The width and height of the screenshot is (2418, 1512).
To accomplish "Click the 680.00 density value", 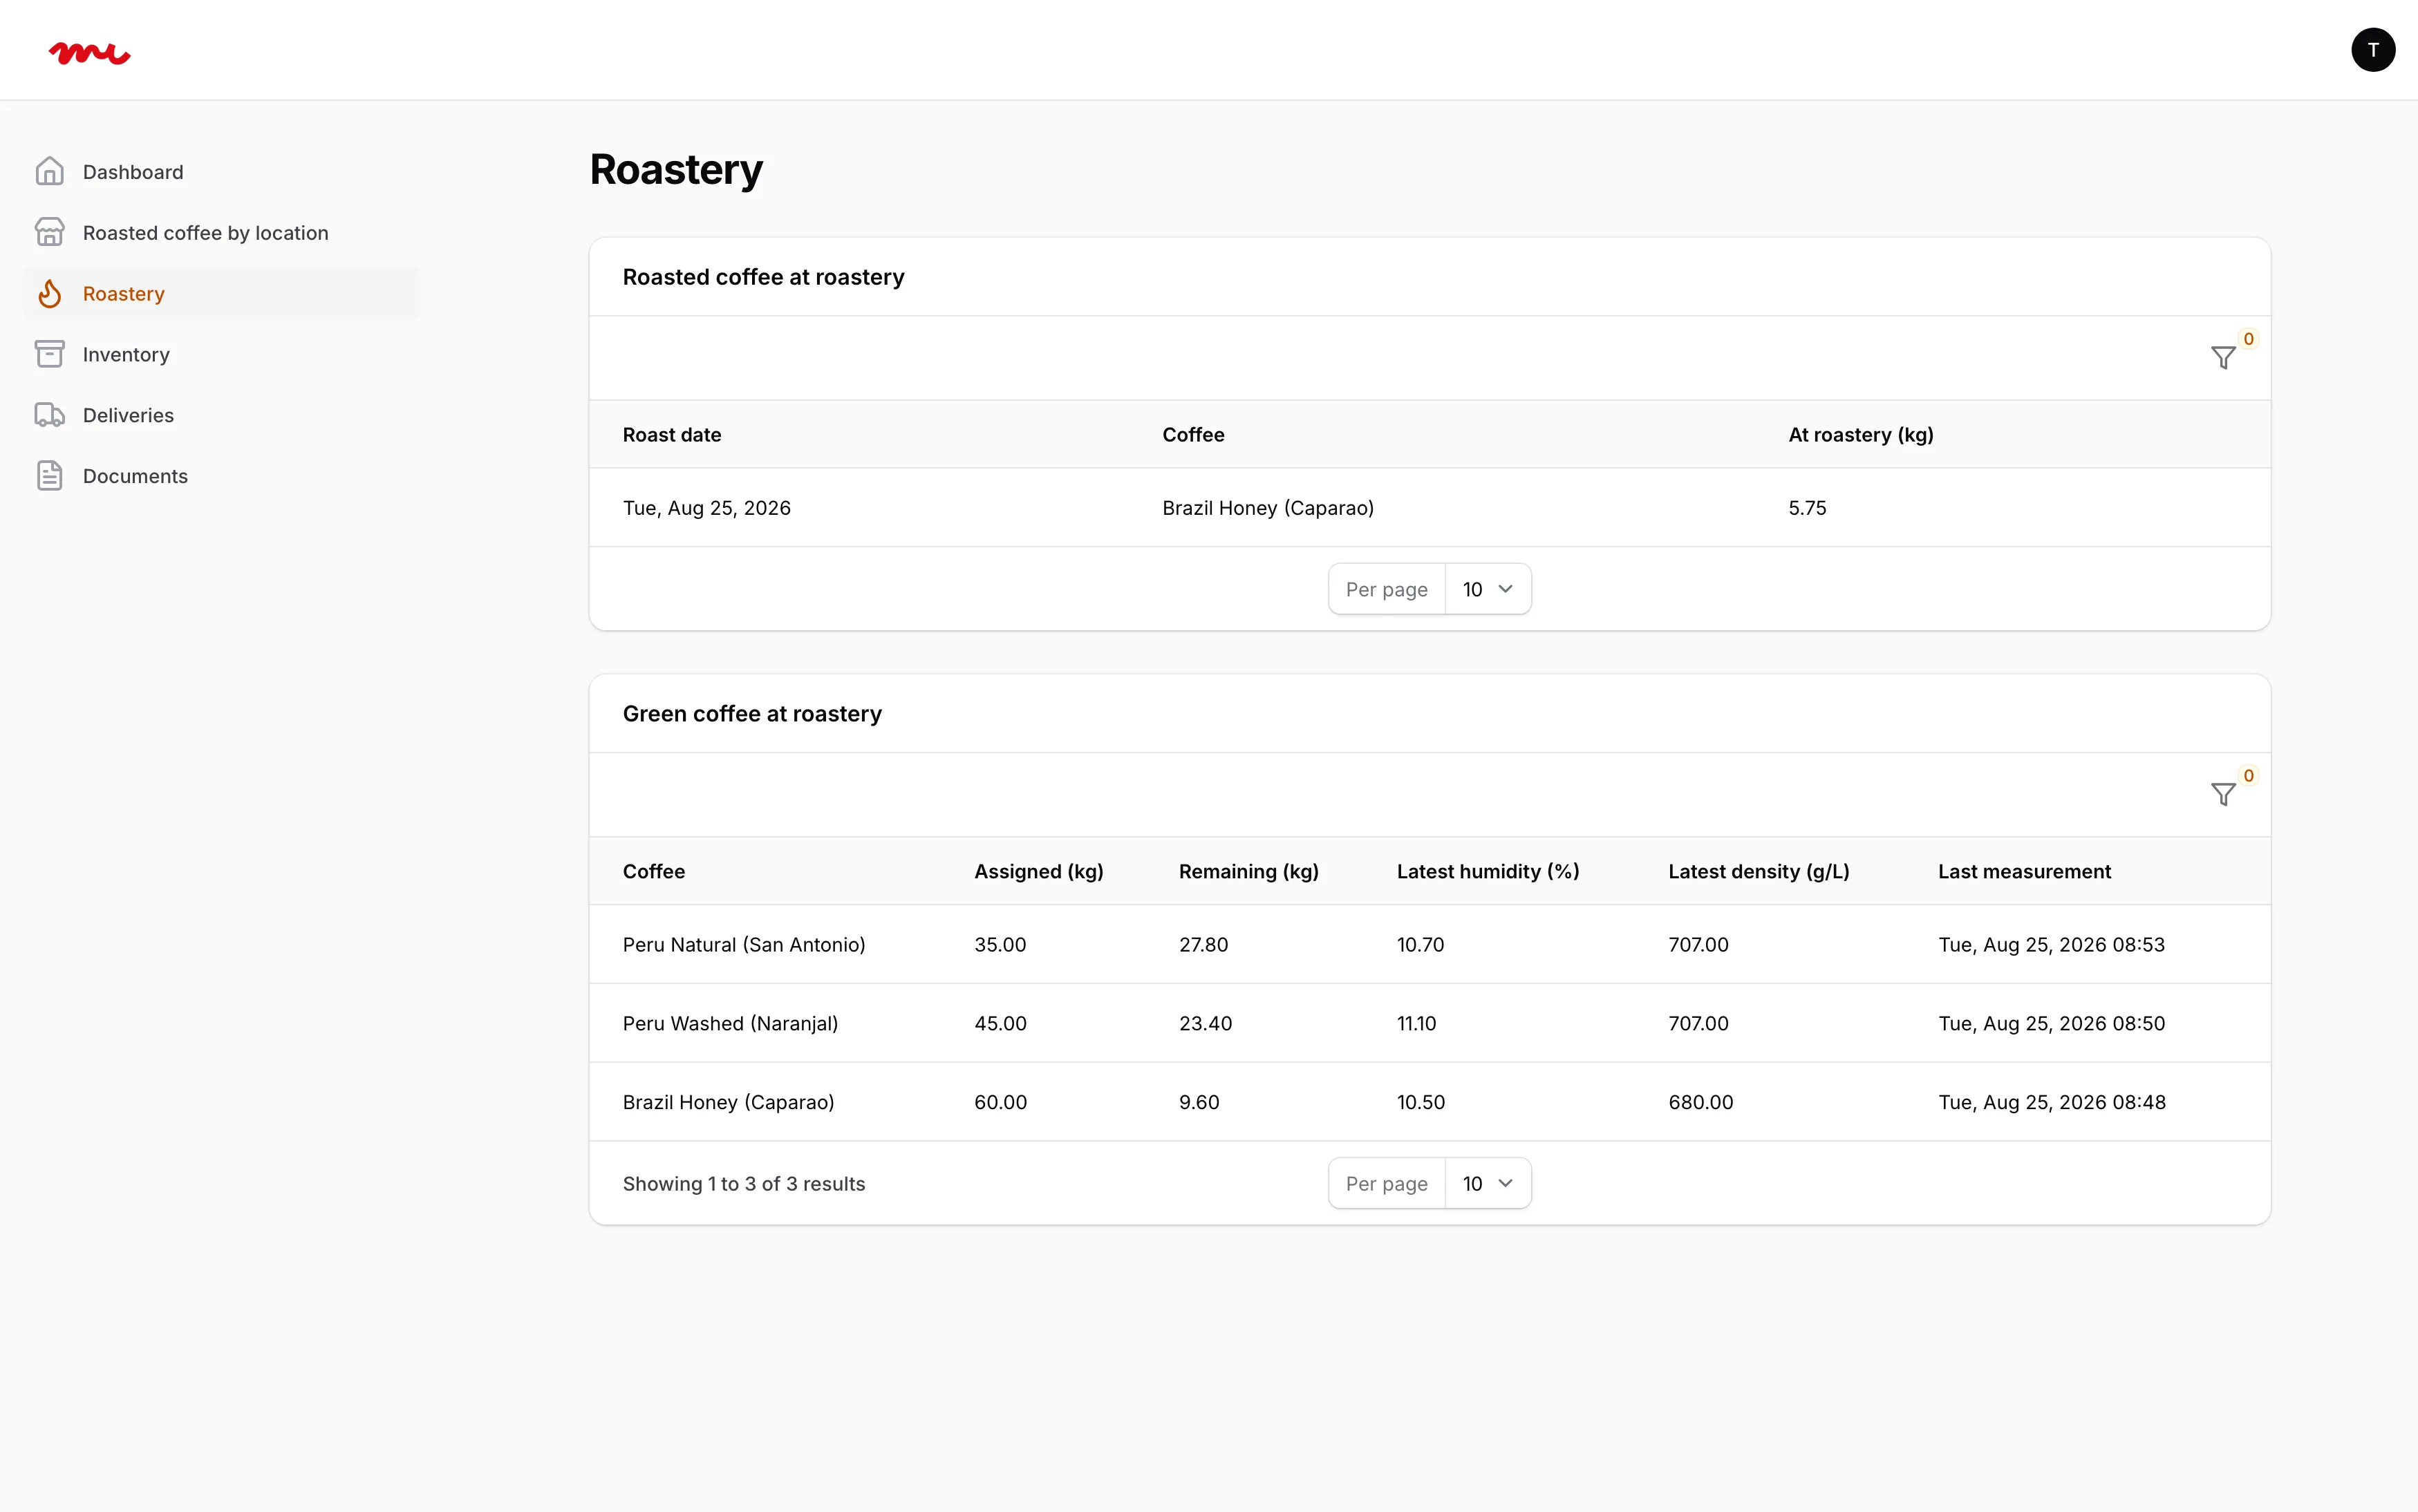I will click(x=1700, y=1102).
